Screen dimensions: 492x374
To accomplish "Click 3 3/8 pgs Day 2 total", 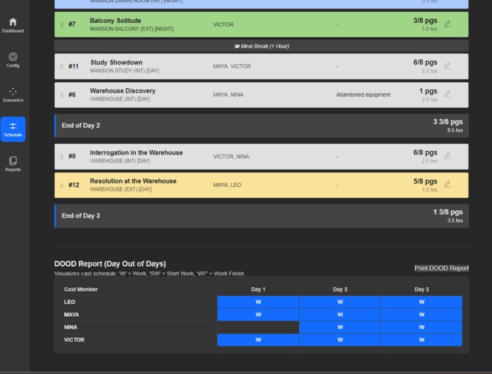I will pos(448,121).
